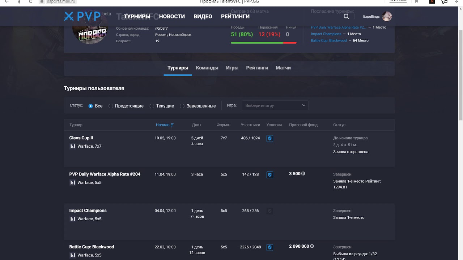
Task: Click the Длит. column header
Action: click(197, 125)
